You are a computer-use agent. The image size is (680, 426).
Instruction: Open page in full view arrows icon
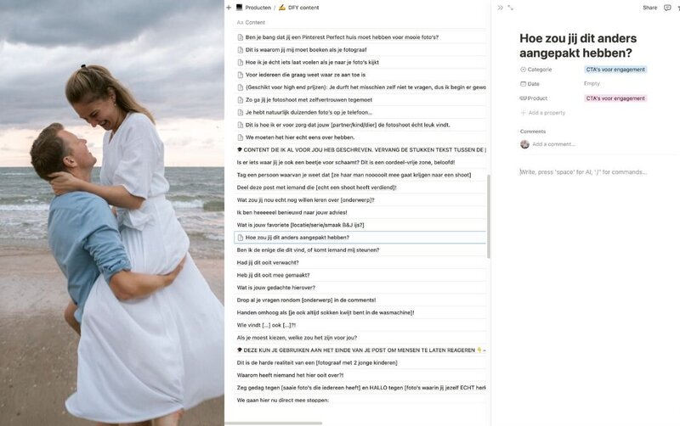tap(511, 8)
